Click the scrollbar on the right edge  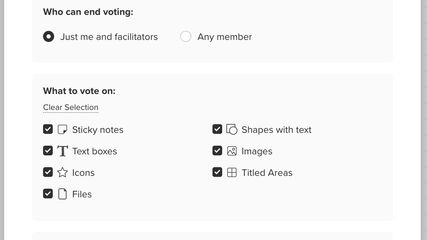(424, 120)
